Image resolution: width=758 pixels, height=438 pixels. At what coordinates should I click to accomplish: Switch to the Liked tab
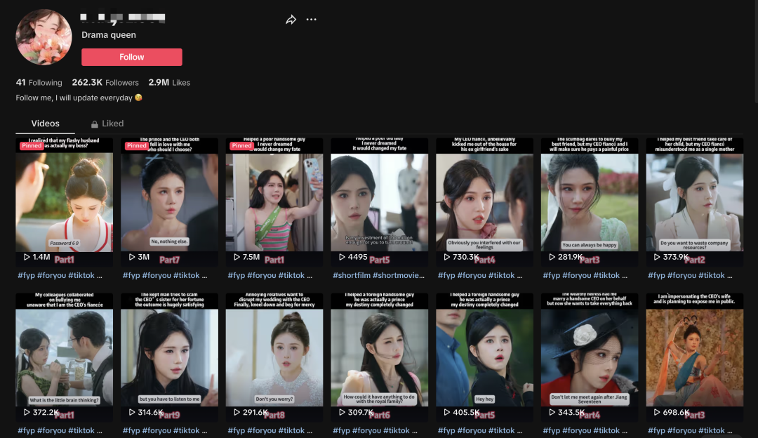pos(112,124)
